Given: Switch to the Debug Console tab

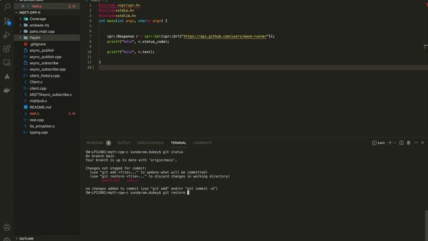Looking at the screenshot, I should tap(150, 143).
